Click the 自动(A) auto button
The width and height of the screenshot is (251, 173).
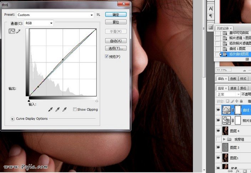pyautogui.click(x=116, y=41)
